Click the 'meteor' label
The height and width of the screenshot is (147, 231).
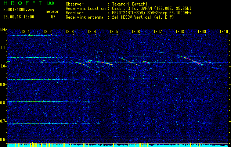(x=52, y=11)
